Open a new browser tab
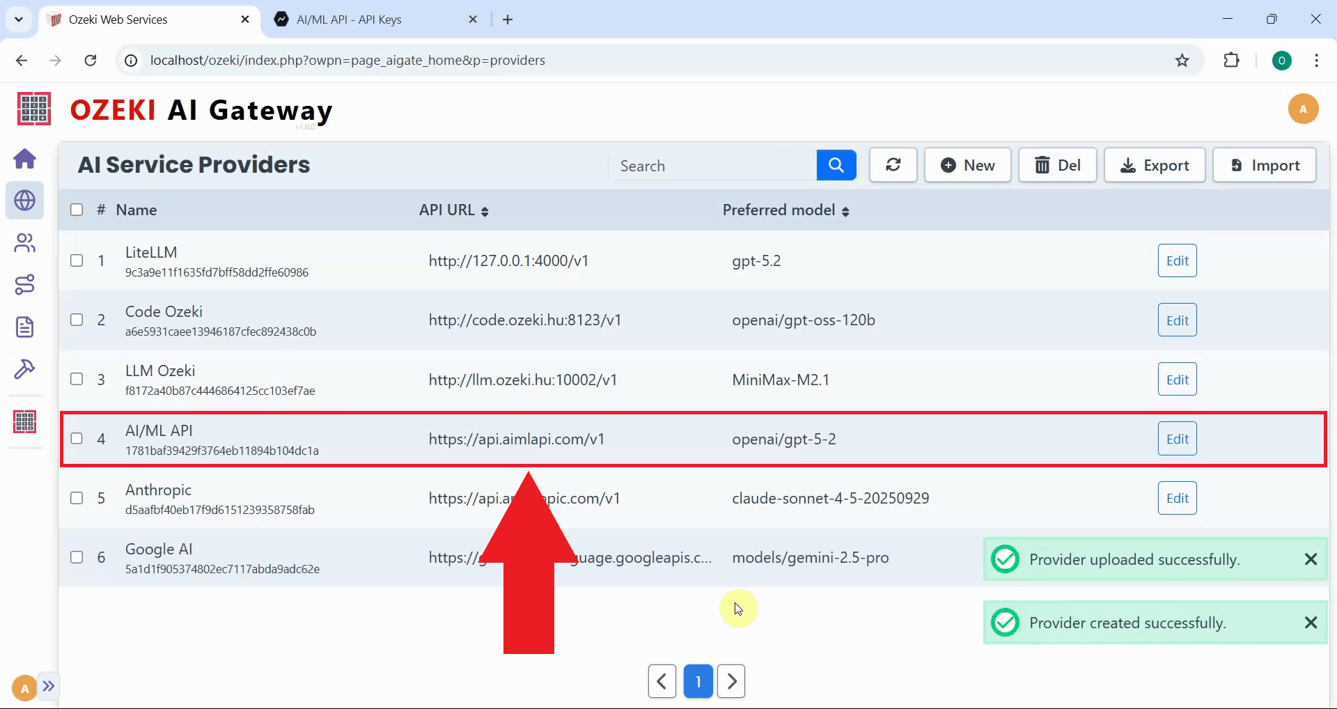Viewport: 1337px width, 709px height. pyautogui.click(x=508, y=20)
